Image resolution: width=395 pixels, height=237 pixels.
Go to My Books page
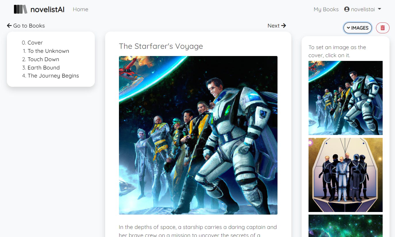[x=326, y=9]
